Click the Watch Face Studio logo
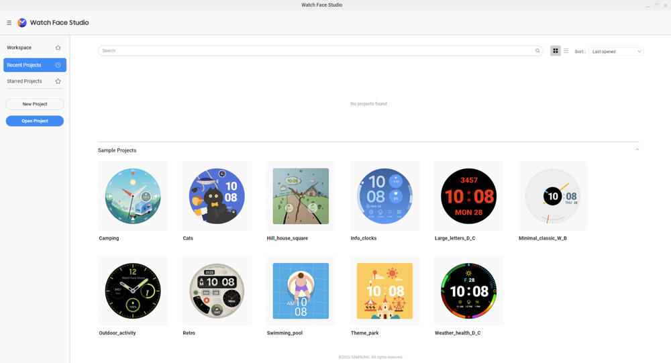Screen dimensions: 671x363 pyautogui.click(x=22, y=23)
